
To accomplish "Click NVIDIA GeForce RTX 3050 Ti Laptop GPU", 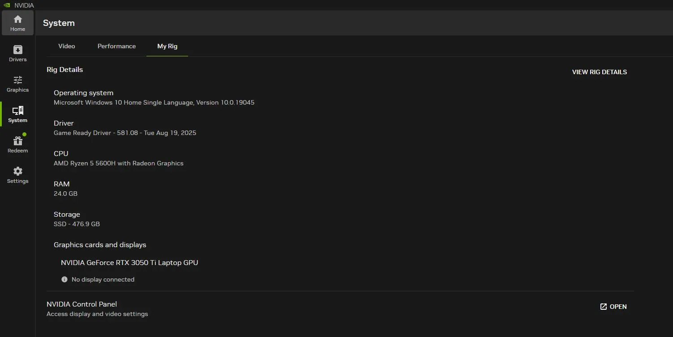I will [x=129, y=262].
